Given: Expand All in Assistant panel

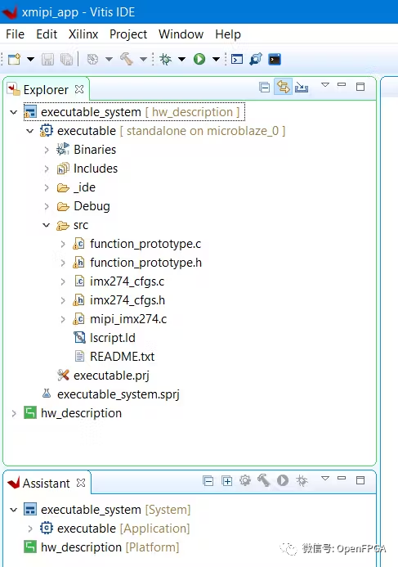Looking at the screenshot, I should point(227,481).
